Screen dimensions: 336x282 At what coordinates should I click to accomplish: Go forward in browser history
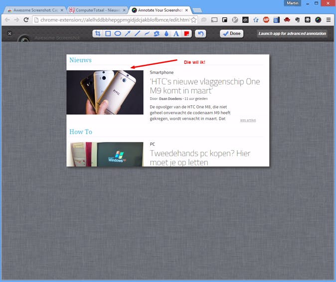17,20
